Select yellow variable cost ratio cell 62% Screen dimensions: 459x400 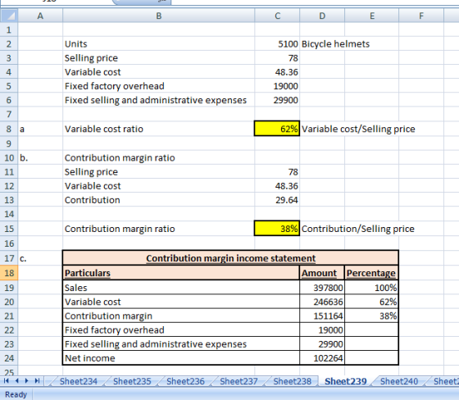[277, 129]
